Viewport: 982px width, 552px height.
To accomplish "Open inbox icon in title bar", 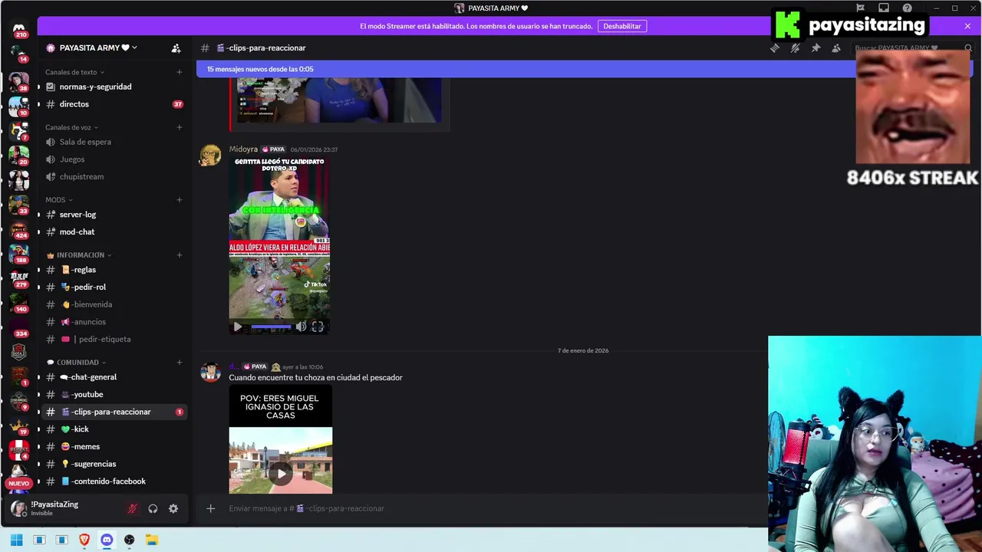I will click(x=884, y=8).
